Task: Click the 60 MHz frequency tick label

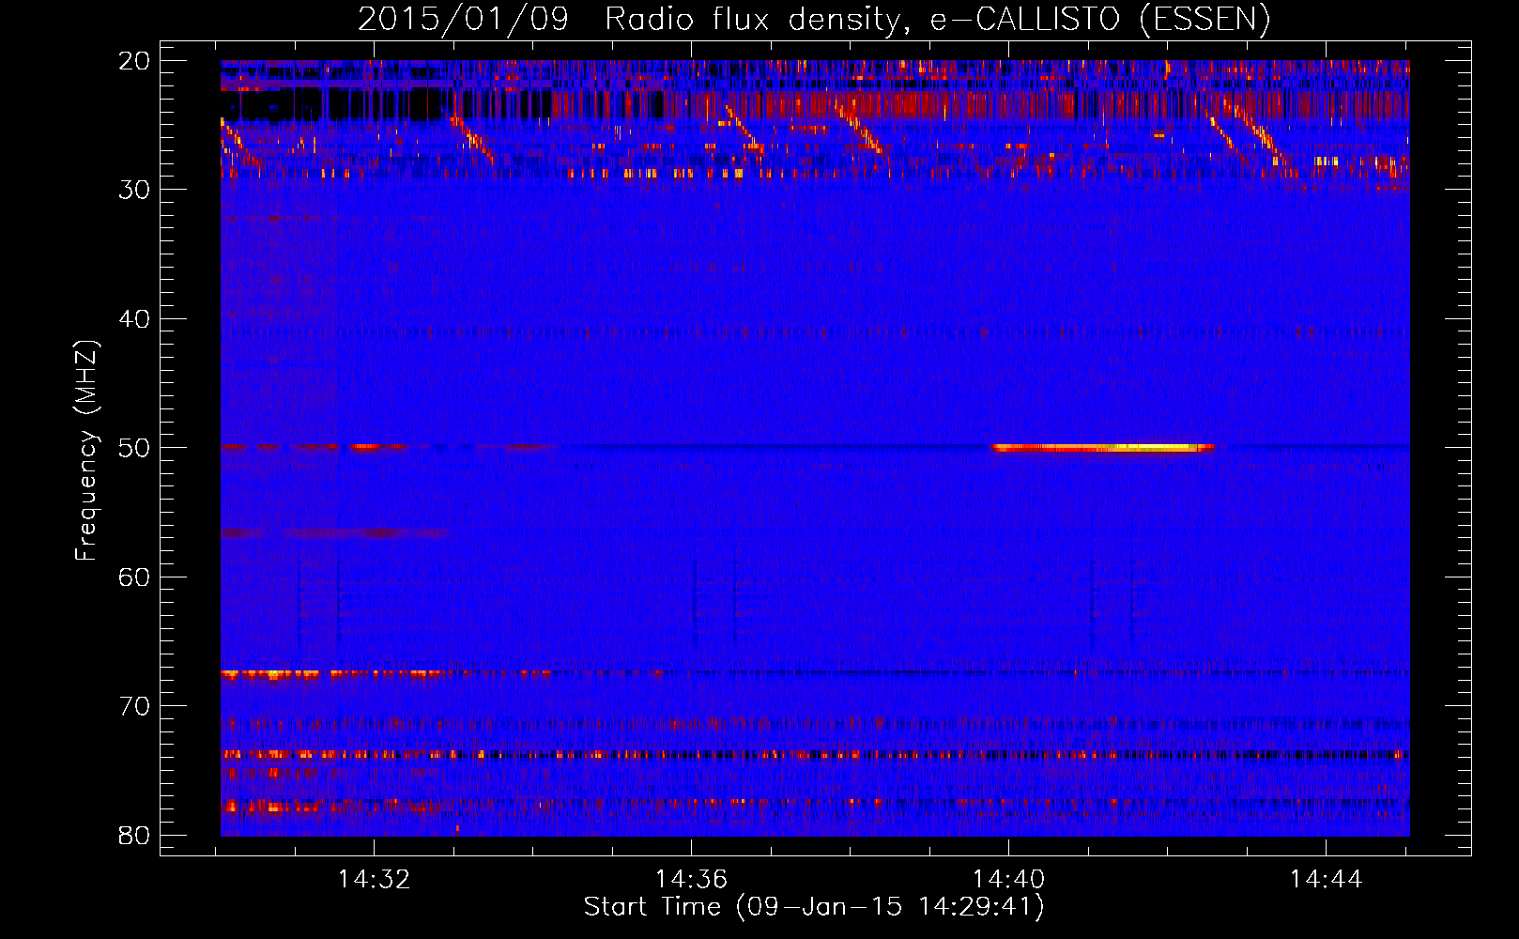Action: pyautogui.click(x=134, y=577)
